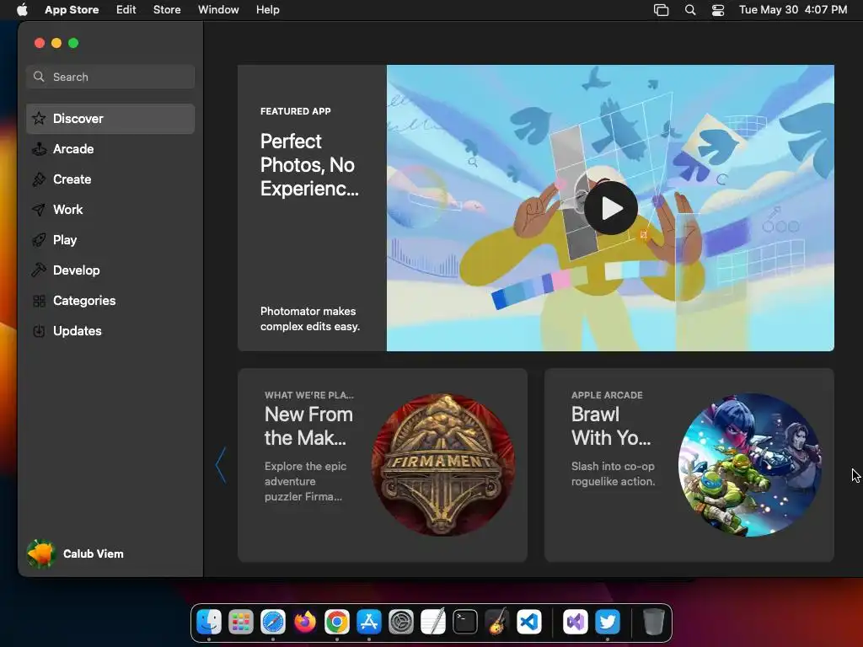Click 'Explore the epic adventure puzzler' text
This screenshot has height=647, width=863.
[x=305, y=481]
